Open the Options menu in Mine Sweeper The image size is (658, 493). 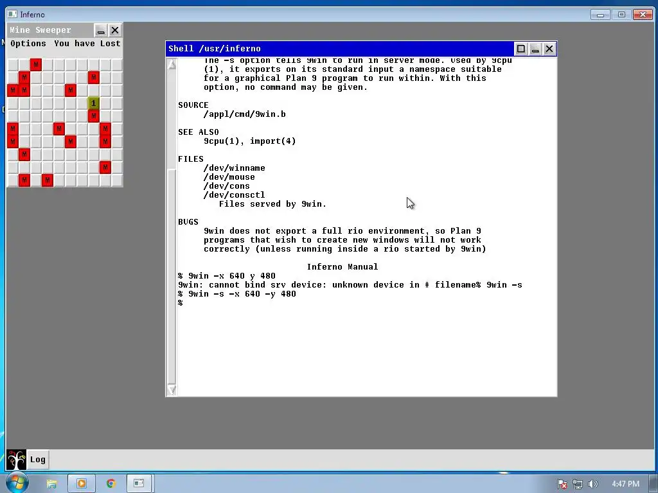[28, 44]
